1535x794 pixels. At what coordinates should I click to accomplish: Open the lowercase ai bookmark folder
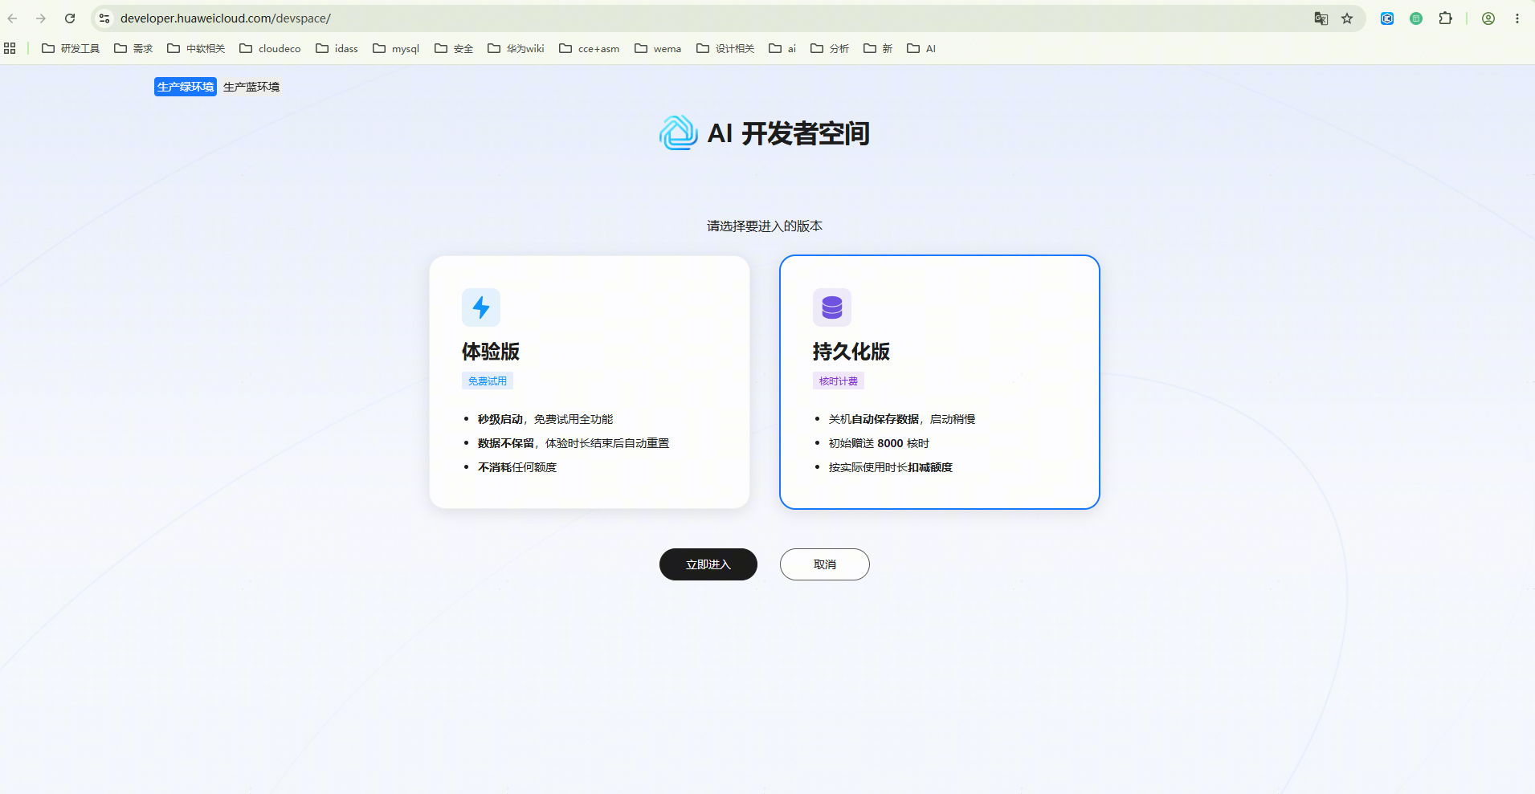pyautogui.click(x=782, y=48)
